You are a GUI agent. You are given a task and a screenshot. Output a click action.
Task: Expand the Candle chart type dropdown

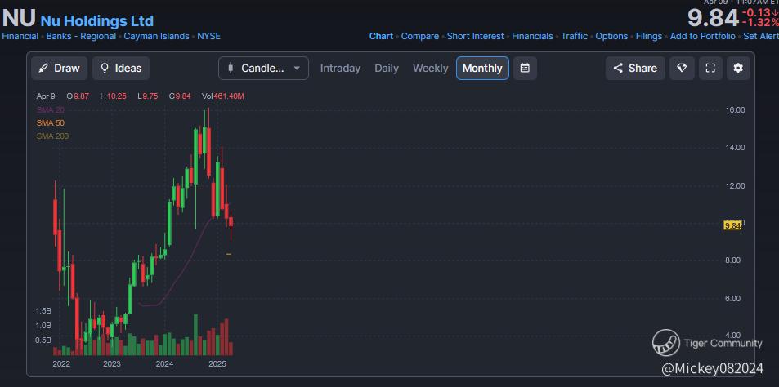[x=263, y=69]
